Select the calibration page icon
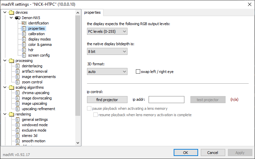 pos(24,34)
